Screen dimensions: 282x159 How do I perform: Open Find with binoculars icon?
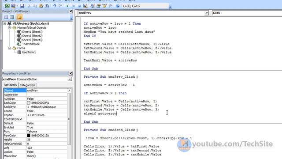[x=47, y=6]
